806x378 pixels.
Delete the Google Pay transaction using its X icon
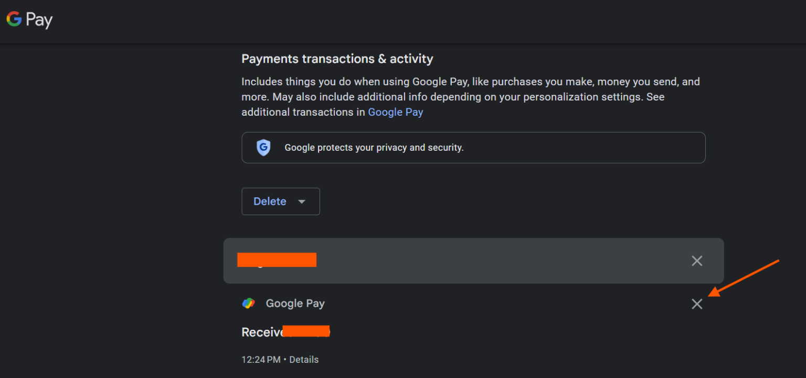(x=697, y=304)
